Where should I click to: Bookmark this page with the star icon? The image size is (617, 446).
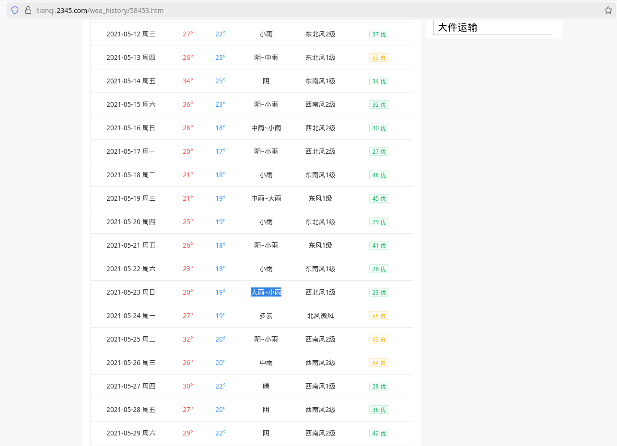(608, 10)
